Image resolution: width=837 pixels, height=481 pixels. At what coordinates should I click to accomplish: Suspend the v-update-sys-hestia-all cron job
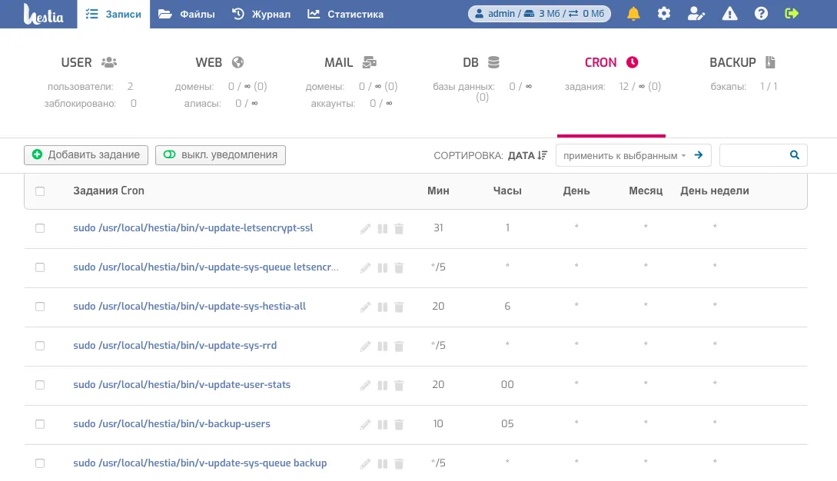click(x=382, y=307)
